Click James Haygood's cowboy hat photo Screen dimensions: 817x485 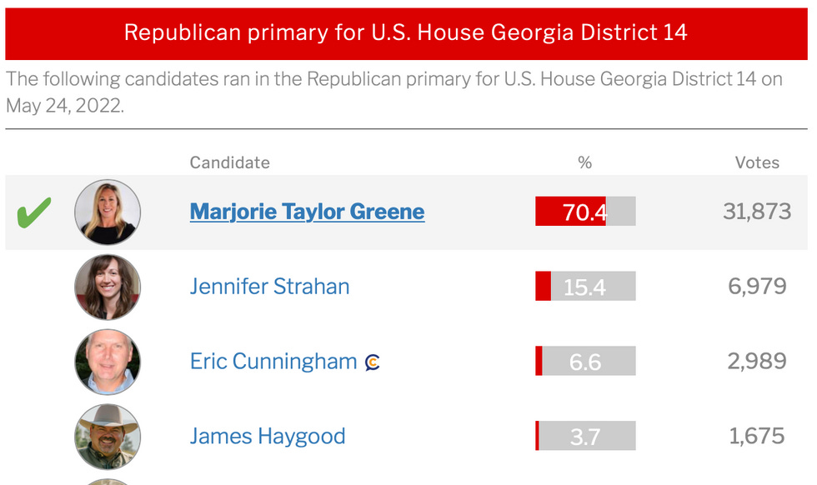(108, 436)
